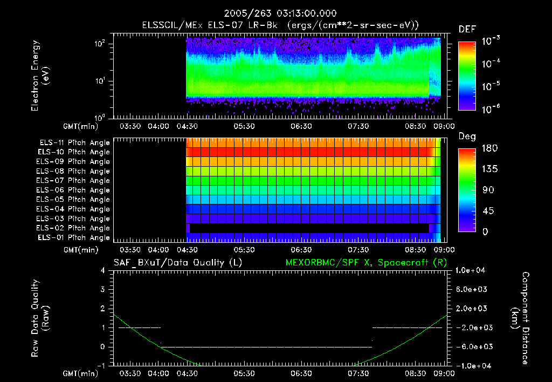This screenshot has width=552, height=382.
Task: Click the 6.0e+03 value on distance axis
Action: coord(472,290)
